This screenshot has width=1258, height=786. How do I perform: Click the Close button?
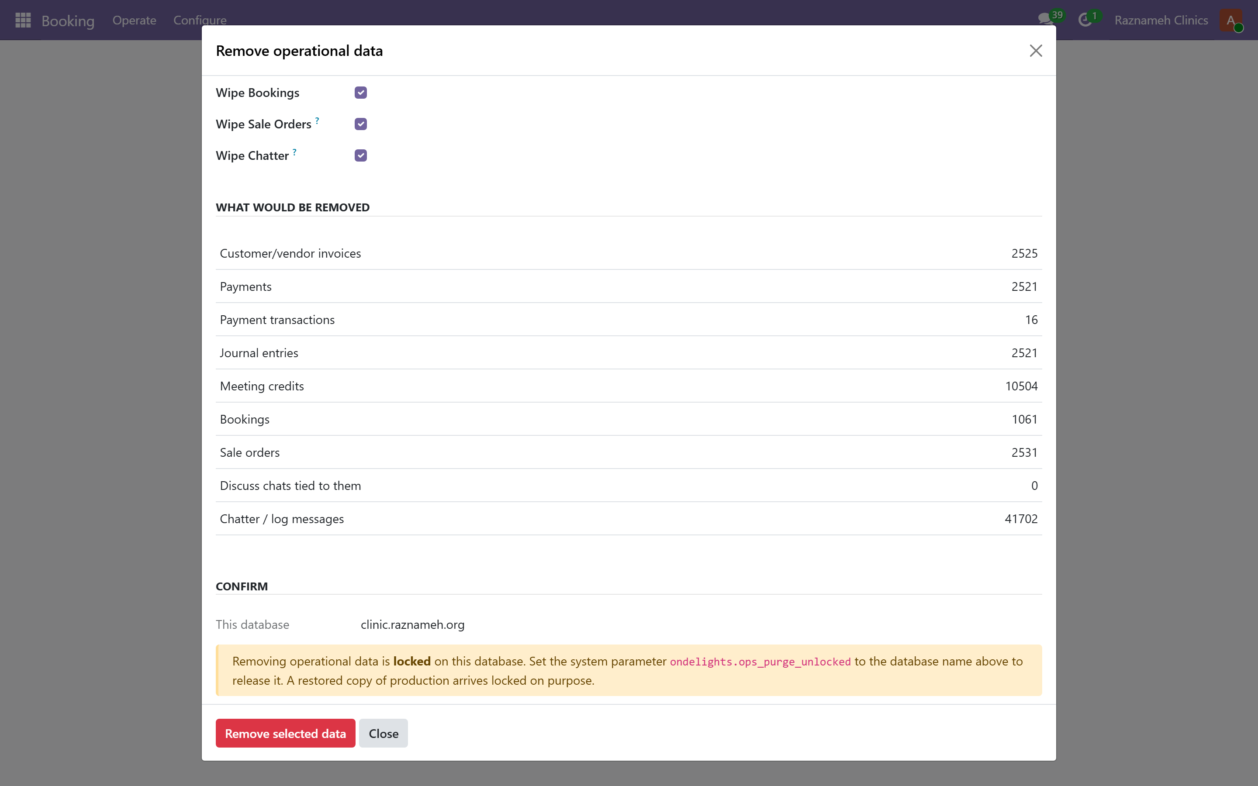tap(383, 733)
